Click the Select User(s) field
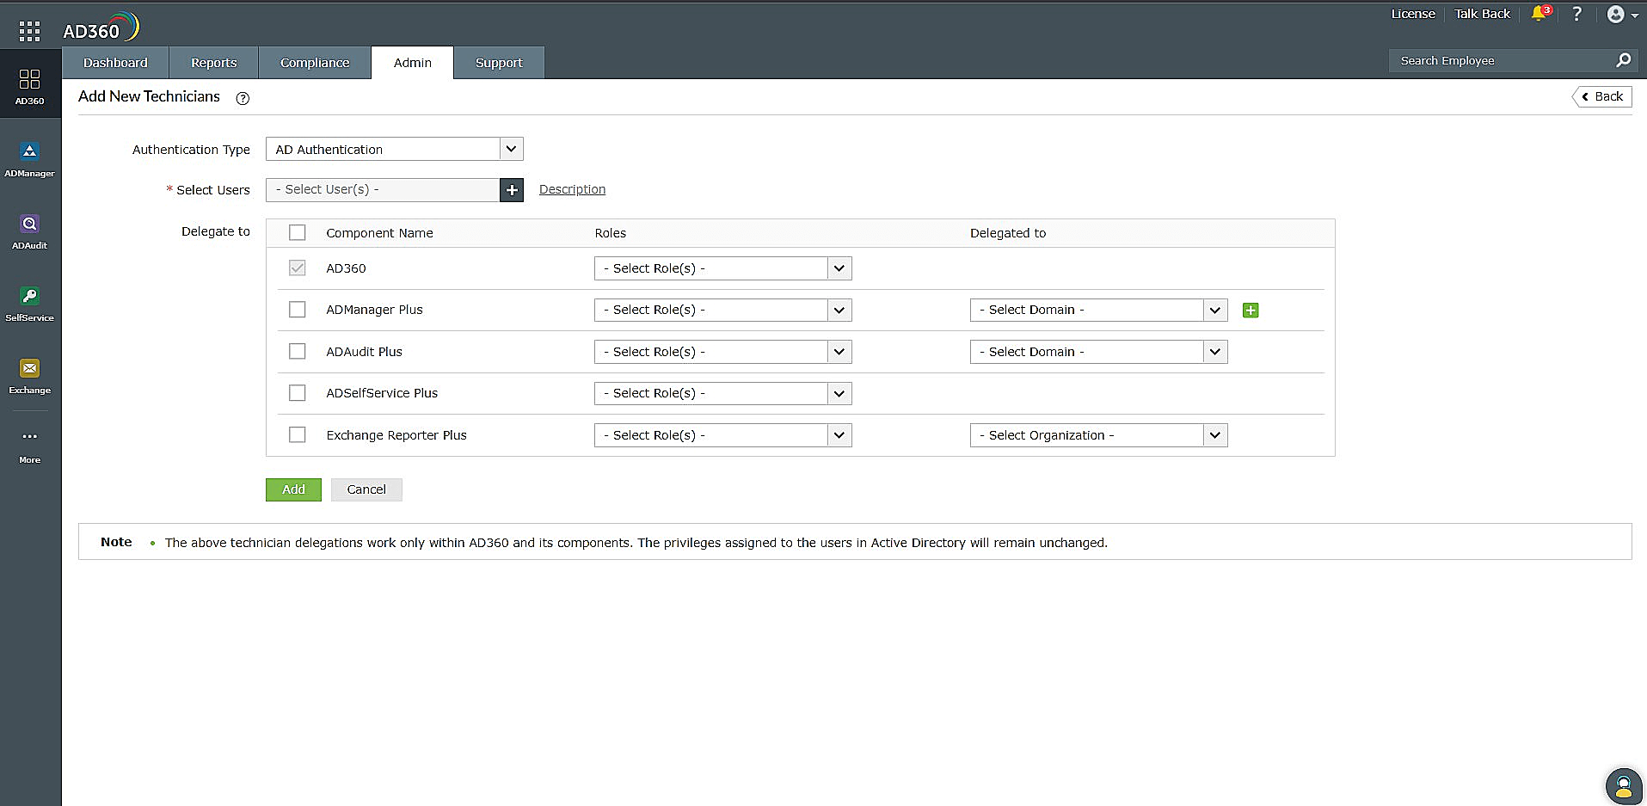 coord(384,190)
